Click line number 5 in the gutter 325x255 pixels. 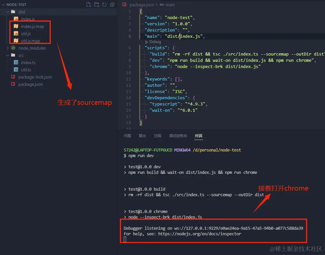point(130,36)
